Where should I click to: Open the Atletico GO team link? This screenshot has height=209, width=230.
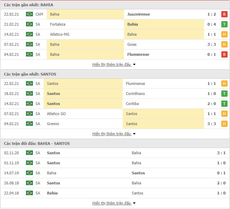tap(56, 114)
